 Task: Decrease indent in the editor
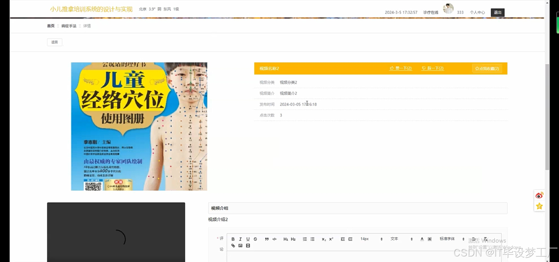(x=343, y=239)
